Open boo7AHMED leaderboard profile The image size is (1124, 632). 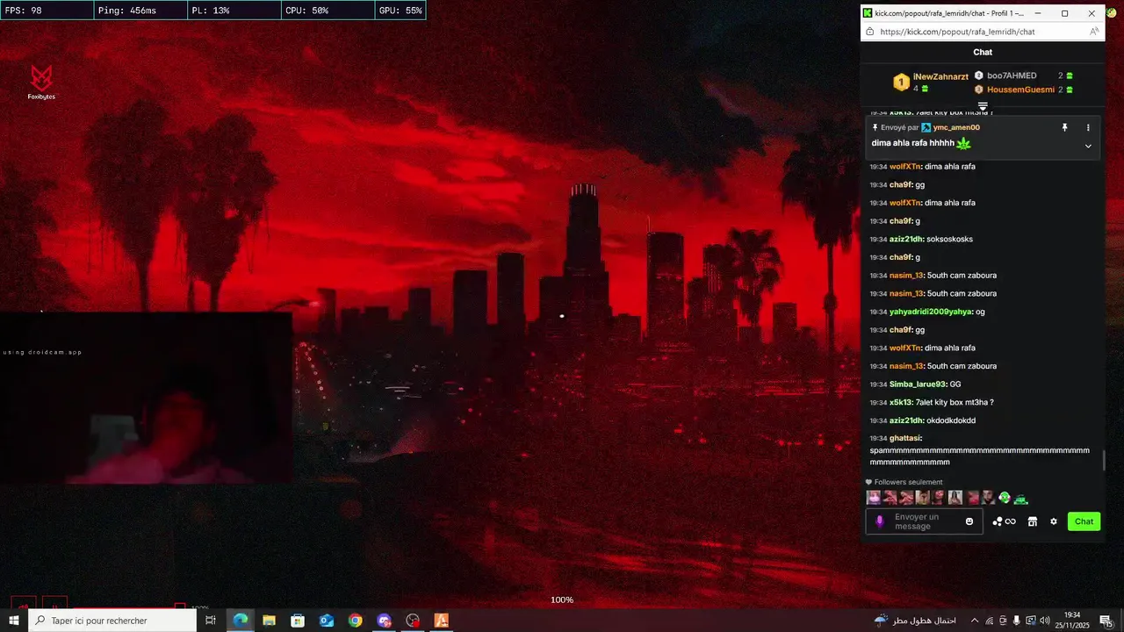(1012, 75)
